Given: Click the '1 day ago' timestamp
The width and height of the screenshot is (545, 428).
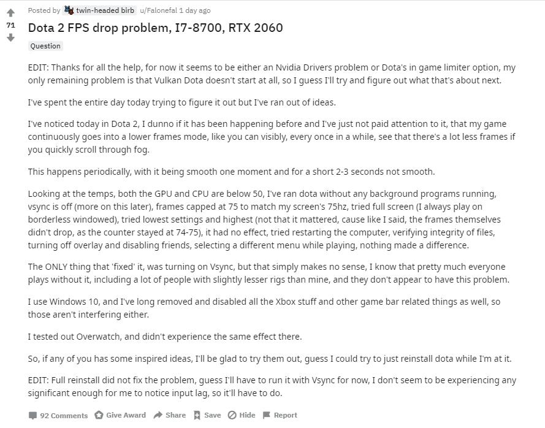Looking at the screenshot, I should click(195, 10).
